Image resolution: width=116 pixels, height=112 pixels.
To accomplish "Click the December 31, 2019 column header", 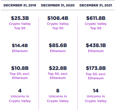I will click(x=20, y=5).
